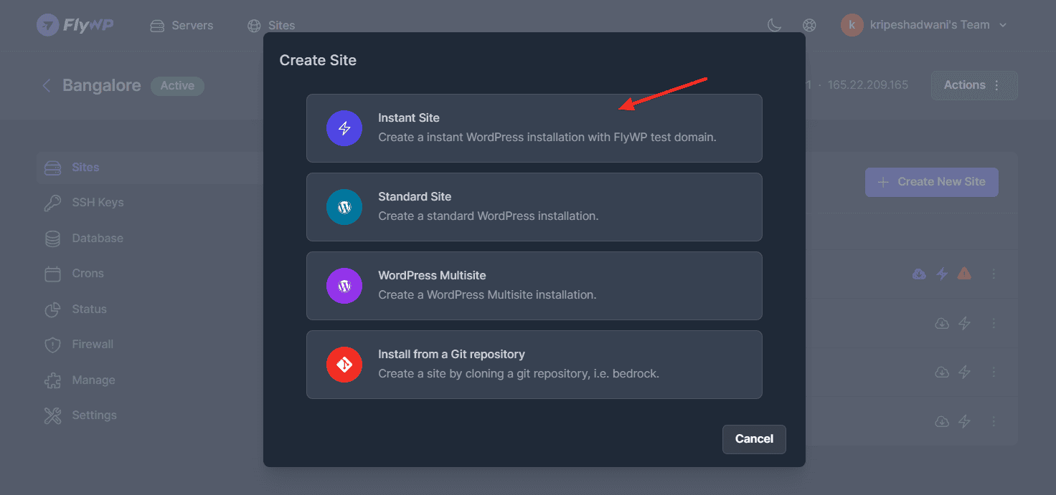The height and width of the screenshot is (495, 1056).
Task: Click the FlyWP logo
Action: point(75,25)
